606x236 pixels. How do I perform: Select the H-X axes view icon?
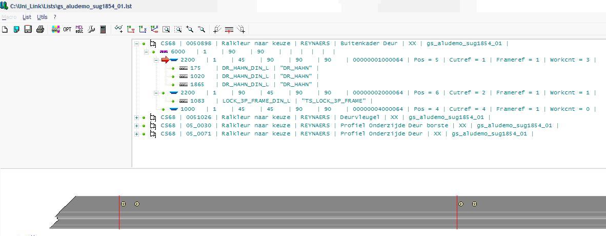143,29
